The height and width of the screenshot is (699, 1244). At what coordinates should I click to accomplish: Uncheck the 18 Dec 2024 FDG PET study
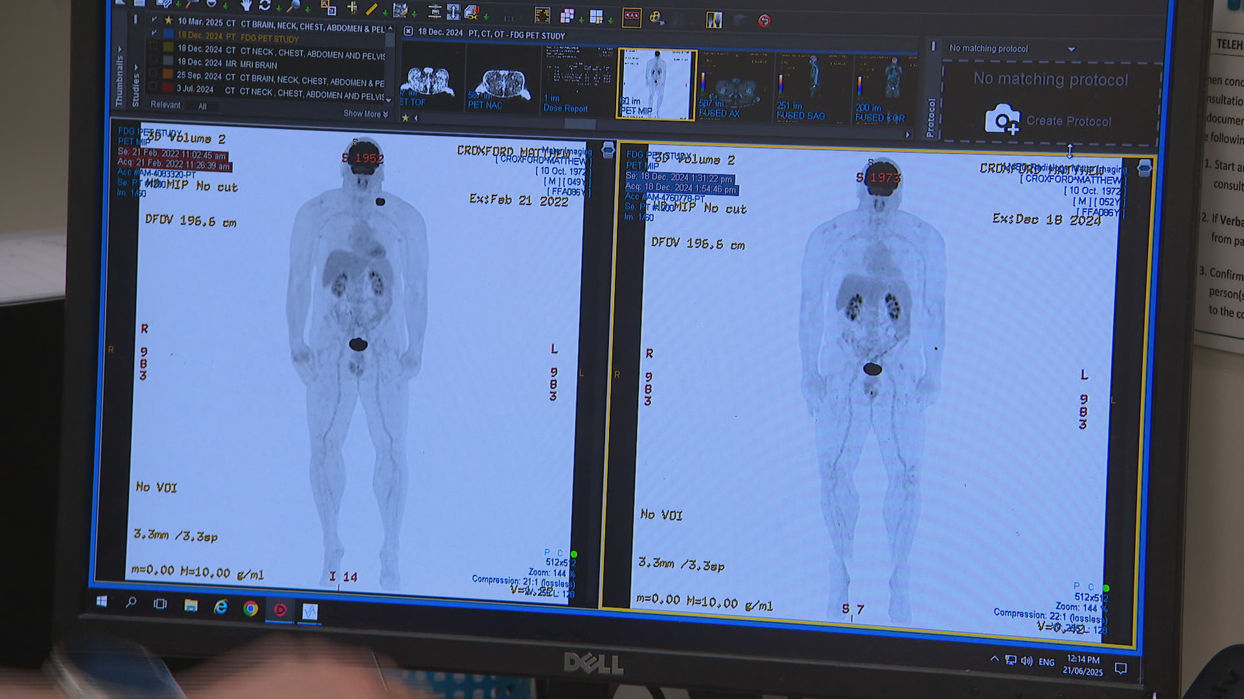154,32
